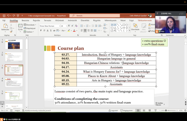Viewport: 187px width, 121px height.
Task: Center the text alignment
Action: (x=85, y=30)
